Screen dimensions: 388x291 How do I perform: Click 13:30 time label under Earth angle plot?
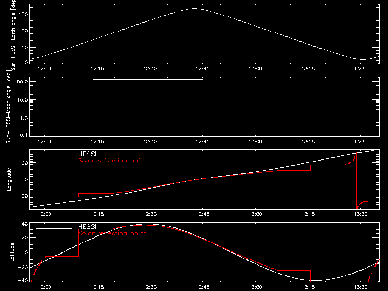pos(361,69)
